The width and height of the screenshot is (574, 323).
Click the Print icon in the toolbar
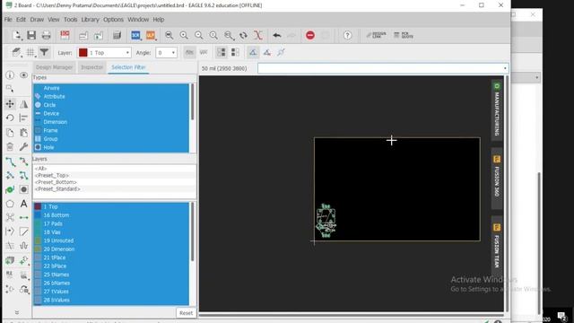tap(46, 35)
